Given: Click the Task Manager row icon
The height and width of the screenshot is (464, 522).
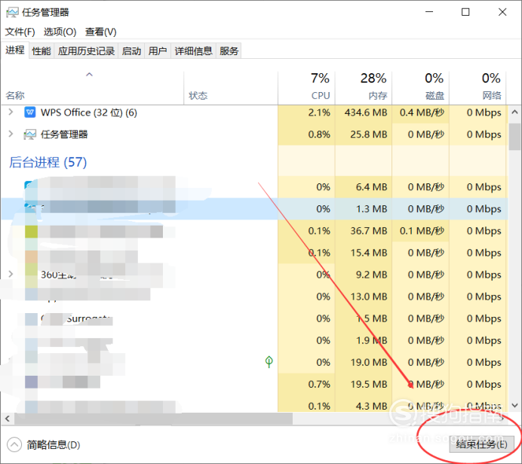Looking at the screenshot, I should pyautogui.click(x=29, y=134).
